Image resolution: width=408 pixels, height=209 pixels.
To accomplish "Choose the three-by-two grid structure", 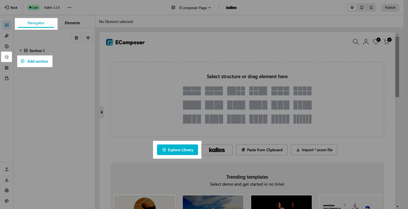I will point(280,91).
